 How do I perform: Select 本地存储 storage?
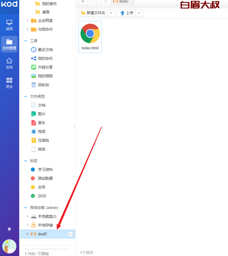point(45,225)
